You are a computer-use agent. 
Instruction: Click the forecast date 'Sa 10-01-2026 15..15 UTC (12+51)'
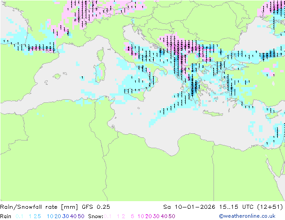[x=223, y=207]
